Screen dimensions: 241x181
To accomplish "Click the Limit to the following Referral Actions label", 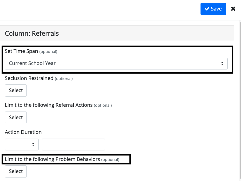I will coord(49,105).
